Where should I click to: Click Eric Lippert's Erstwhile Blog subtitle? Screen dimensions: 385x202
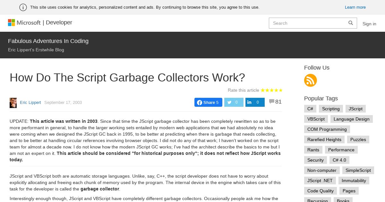[36, 50]
